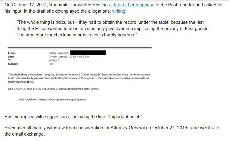
Task: Click the "Subject:" label in the email header
Action: pyautogui.click(x=14, y=64)
